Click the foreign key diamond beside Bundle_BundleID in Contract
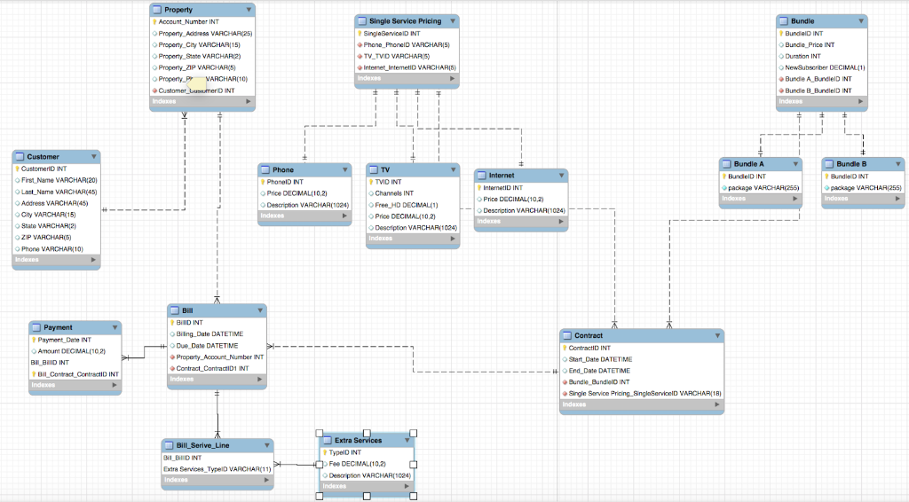The width and height of the screenshot is (909, 502). pos(565,382)
